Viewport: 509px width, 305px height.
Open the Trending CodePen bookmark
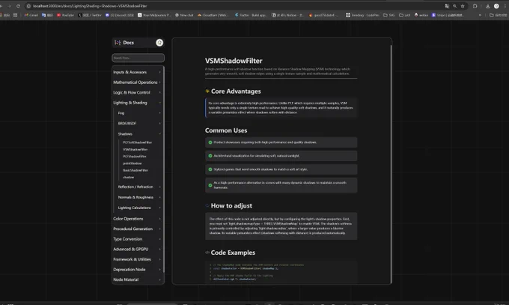click(362, 15)
